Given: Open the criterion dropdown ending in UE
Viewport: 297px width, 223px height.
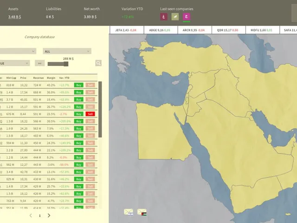Looking at the screenshot, I should 15,63.
